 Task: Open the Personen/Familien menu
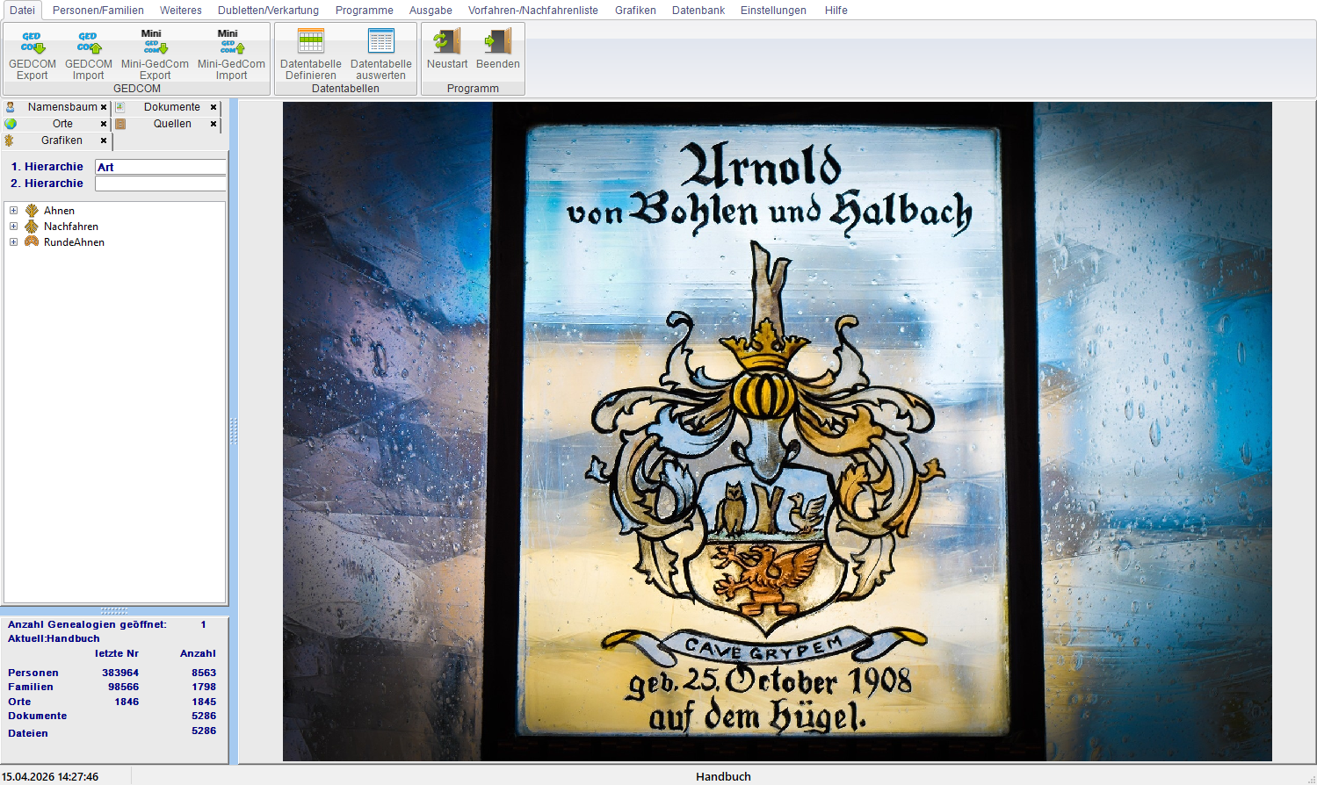pyautogui.click(x=98, y=11)
